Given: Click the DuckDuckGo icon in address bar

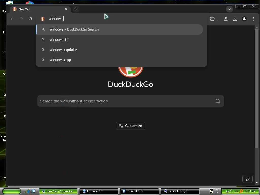Looking at the screenshot, I should 42,19.
